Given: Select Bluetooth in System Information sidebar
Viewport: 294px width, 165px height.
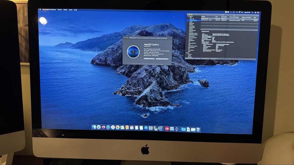Looking at the screenshot, I should [x=192, y=23].
